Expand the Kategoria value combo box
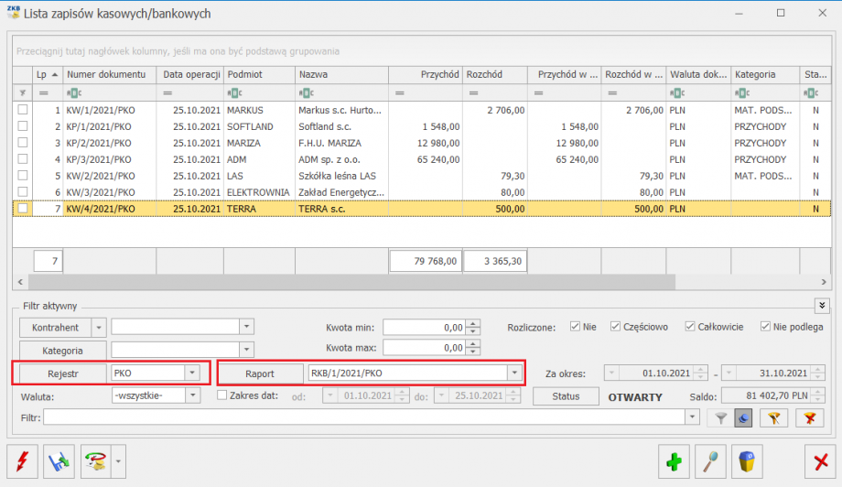This screenshot has width=842, height=487. pos(246,350)
